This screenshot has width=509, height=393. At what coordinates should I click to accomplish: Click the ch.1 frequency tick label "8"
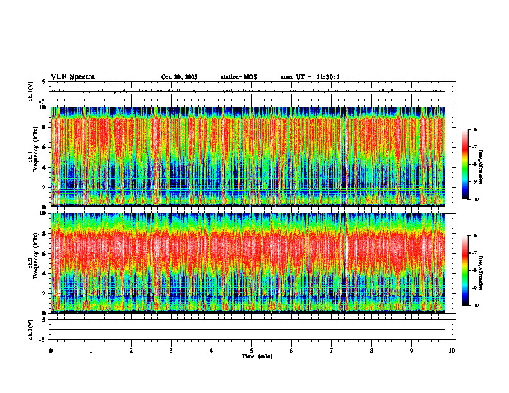pyautogui.click(x=45, y=127)
